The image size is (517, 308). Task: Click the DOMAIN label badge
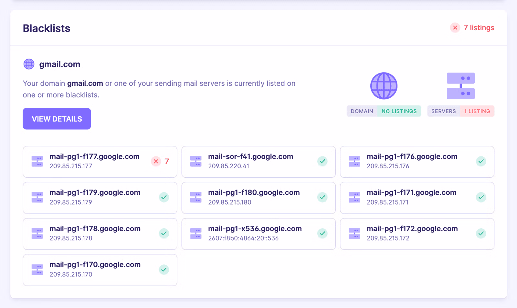(362, 111)
